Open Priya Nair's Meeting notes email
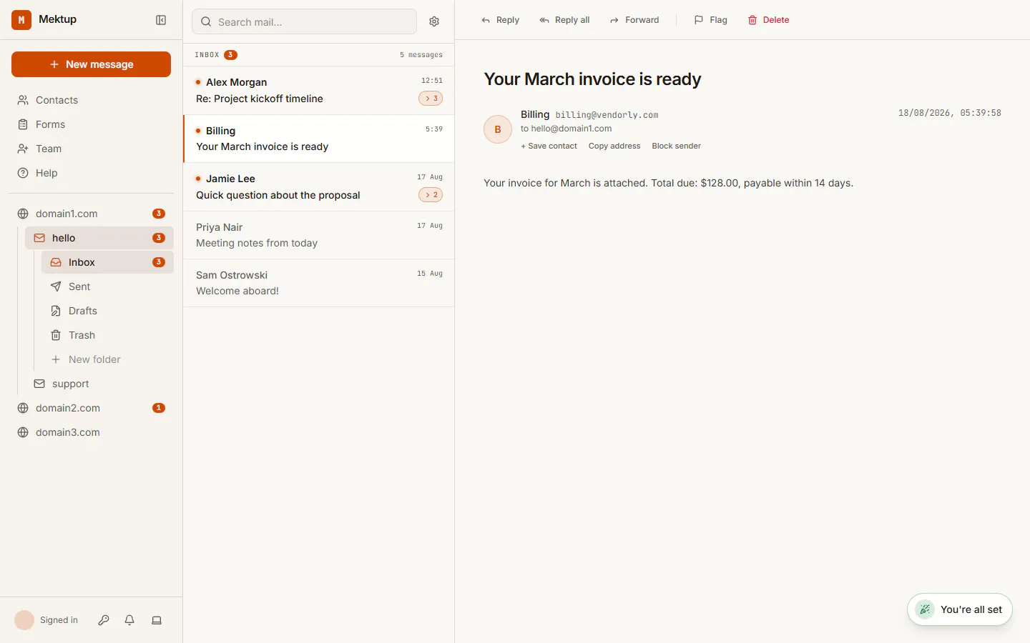This screenshot has width=1030, height=643. 319,235
